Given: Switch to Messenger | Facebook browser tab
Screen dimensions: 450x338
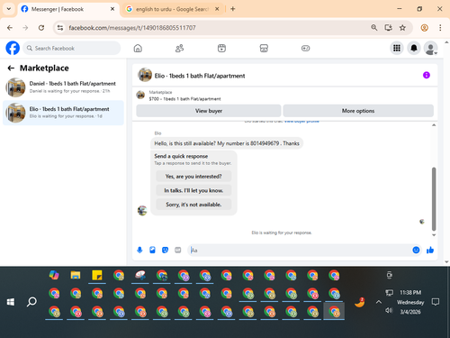Looking at the screenshot, I should coord(67,9).
